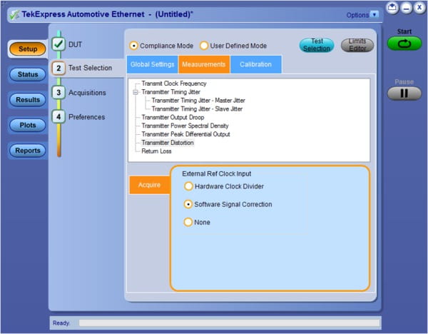Open the Setup panel
Image resolution: width=428 pixels, height=334 pixels.
tap(28, 49)
